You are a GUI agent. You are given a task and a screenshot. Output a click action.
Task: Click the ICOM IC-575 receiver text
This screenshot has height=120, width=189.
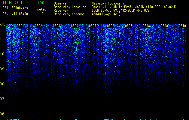[120, 10]
